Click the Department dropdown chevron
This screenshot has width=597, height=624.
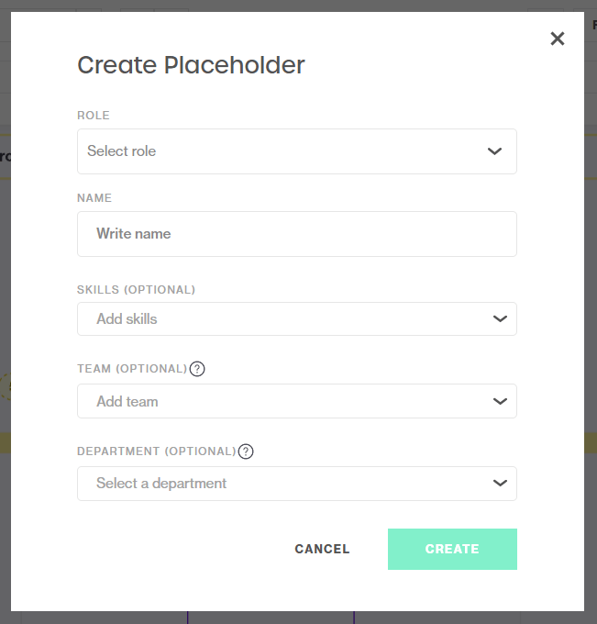(x=500, y=484)
